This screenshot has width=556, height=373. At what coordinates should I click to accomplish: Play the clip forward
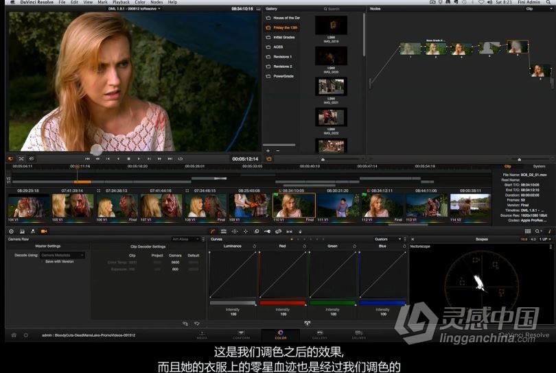click(139, 158)
